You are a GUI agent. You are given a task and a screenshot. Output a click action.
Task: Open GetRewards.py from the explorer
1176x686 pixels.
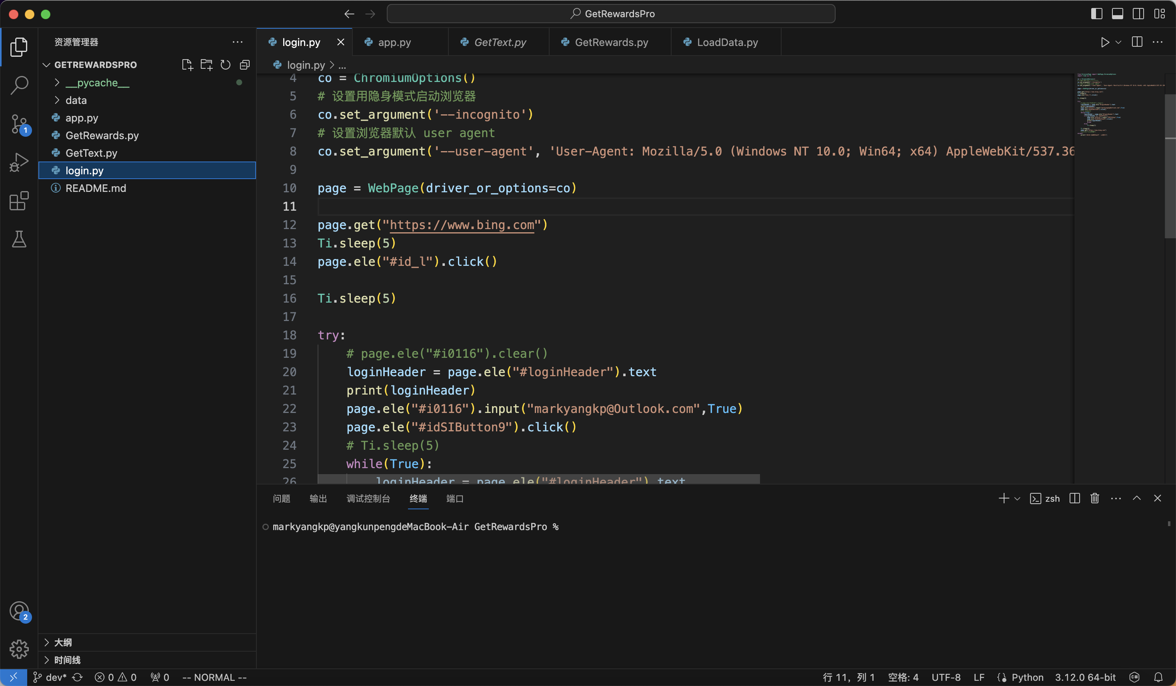click(147, 135)
